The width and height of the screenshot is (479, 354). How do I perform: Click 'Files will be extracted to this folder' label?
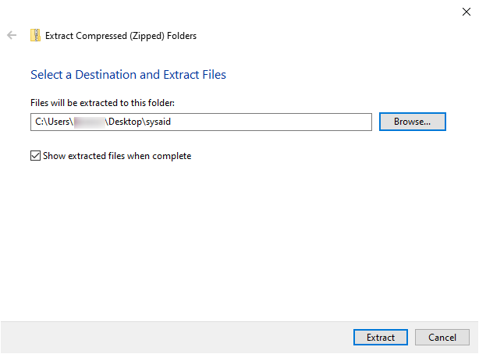point(103,103)
